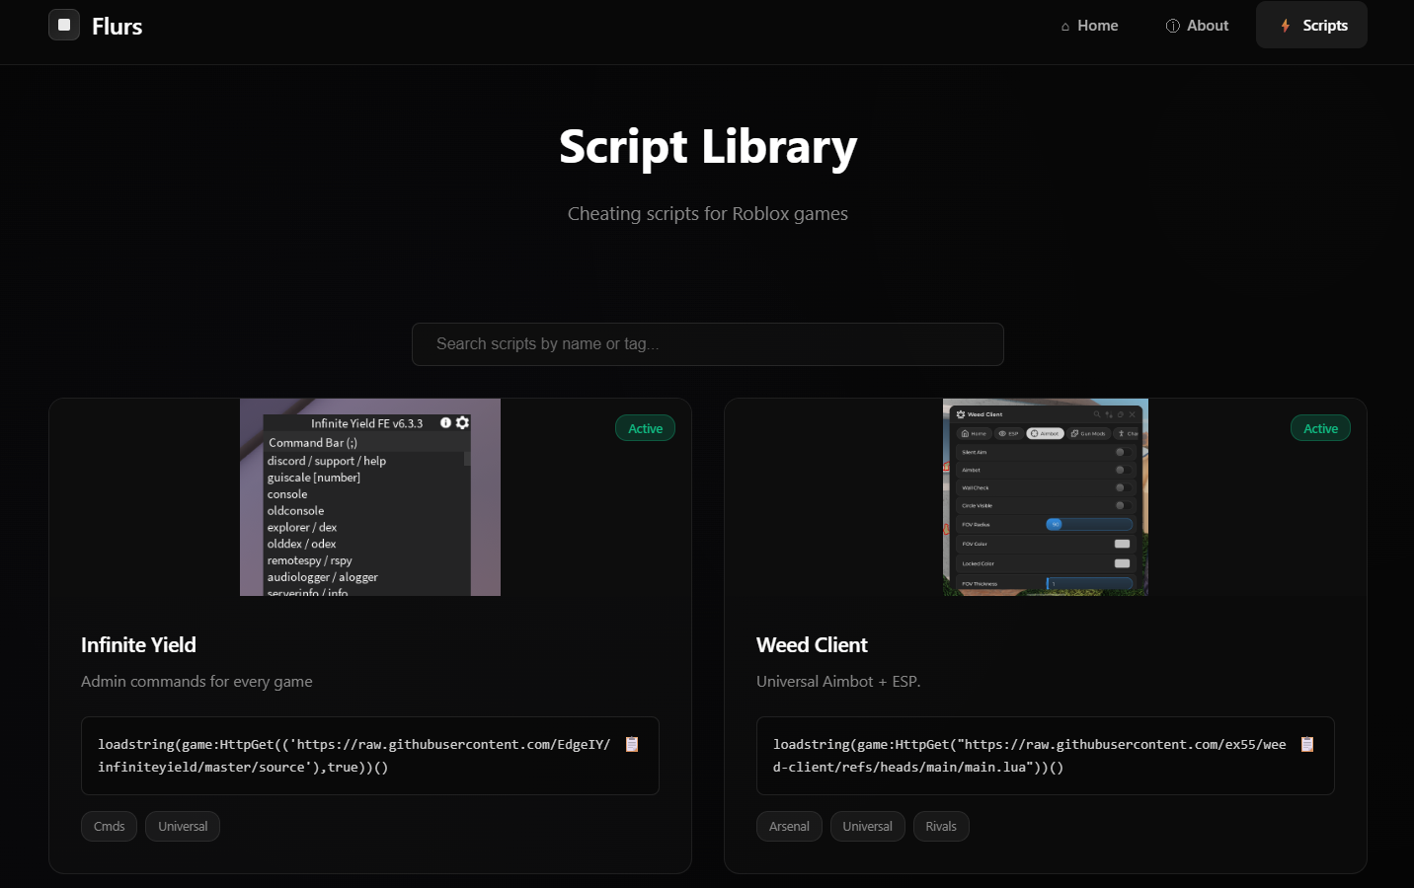Open the About page
The width and height of the screenshot is (1414, 888).
[x=1198, y=26]
